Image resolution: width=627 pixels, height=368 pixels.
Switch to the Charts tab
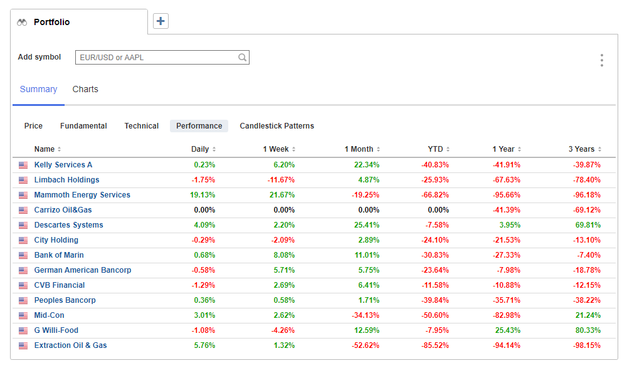coord(85,89)
